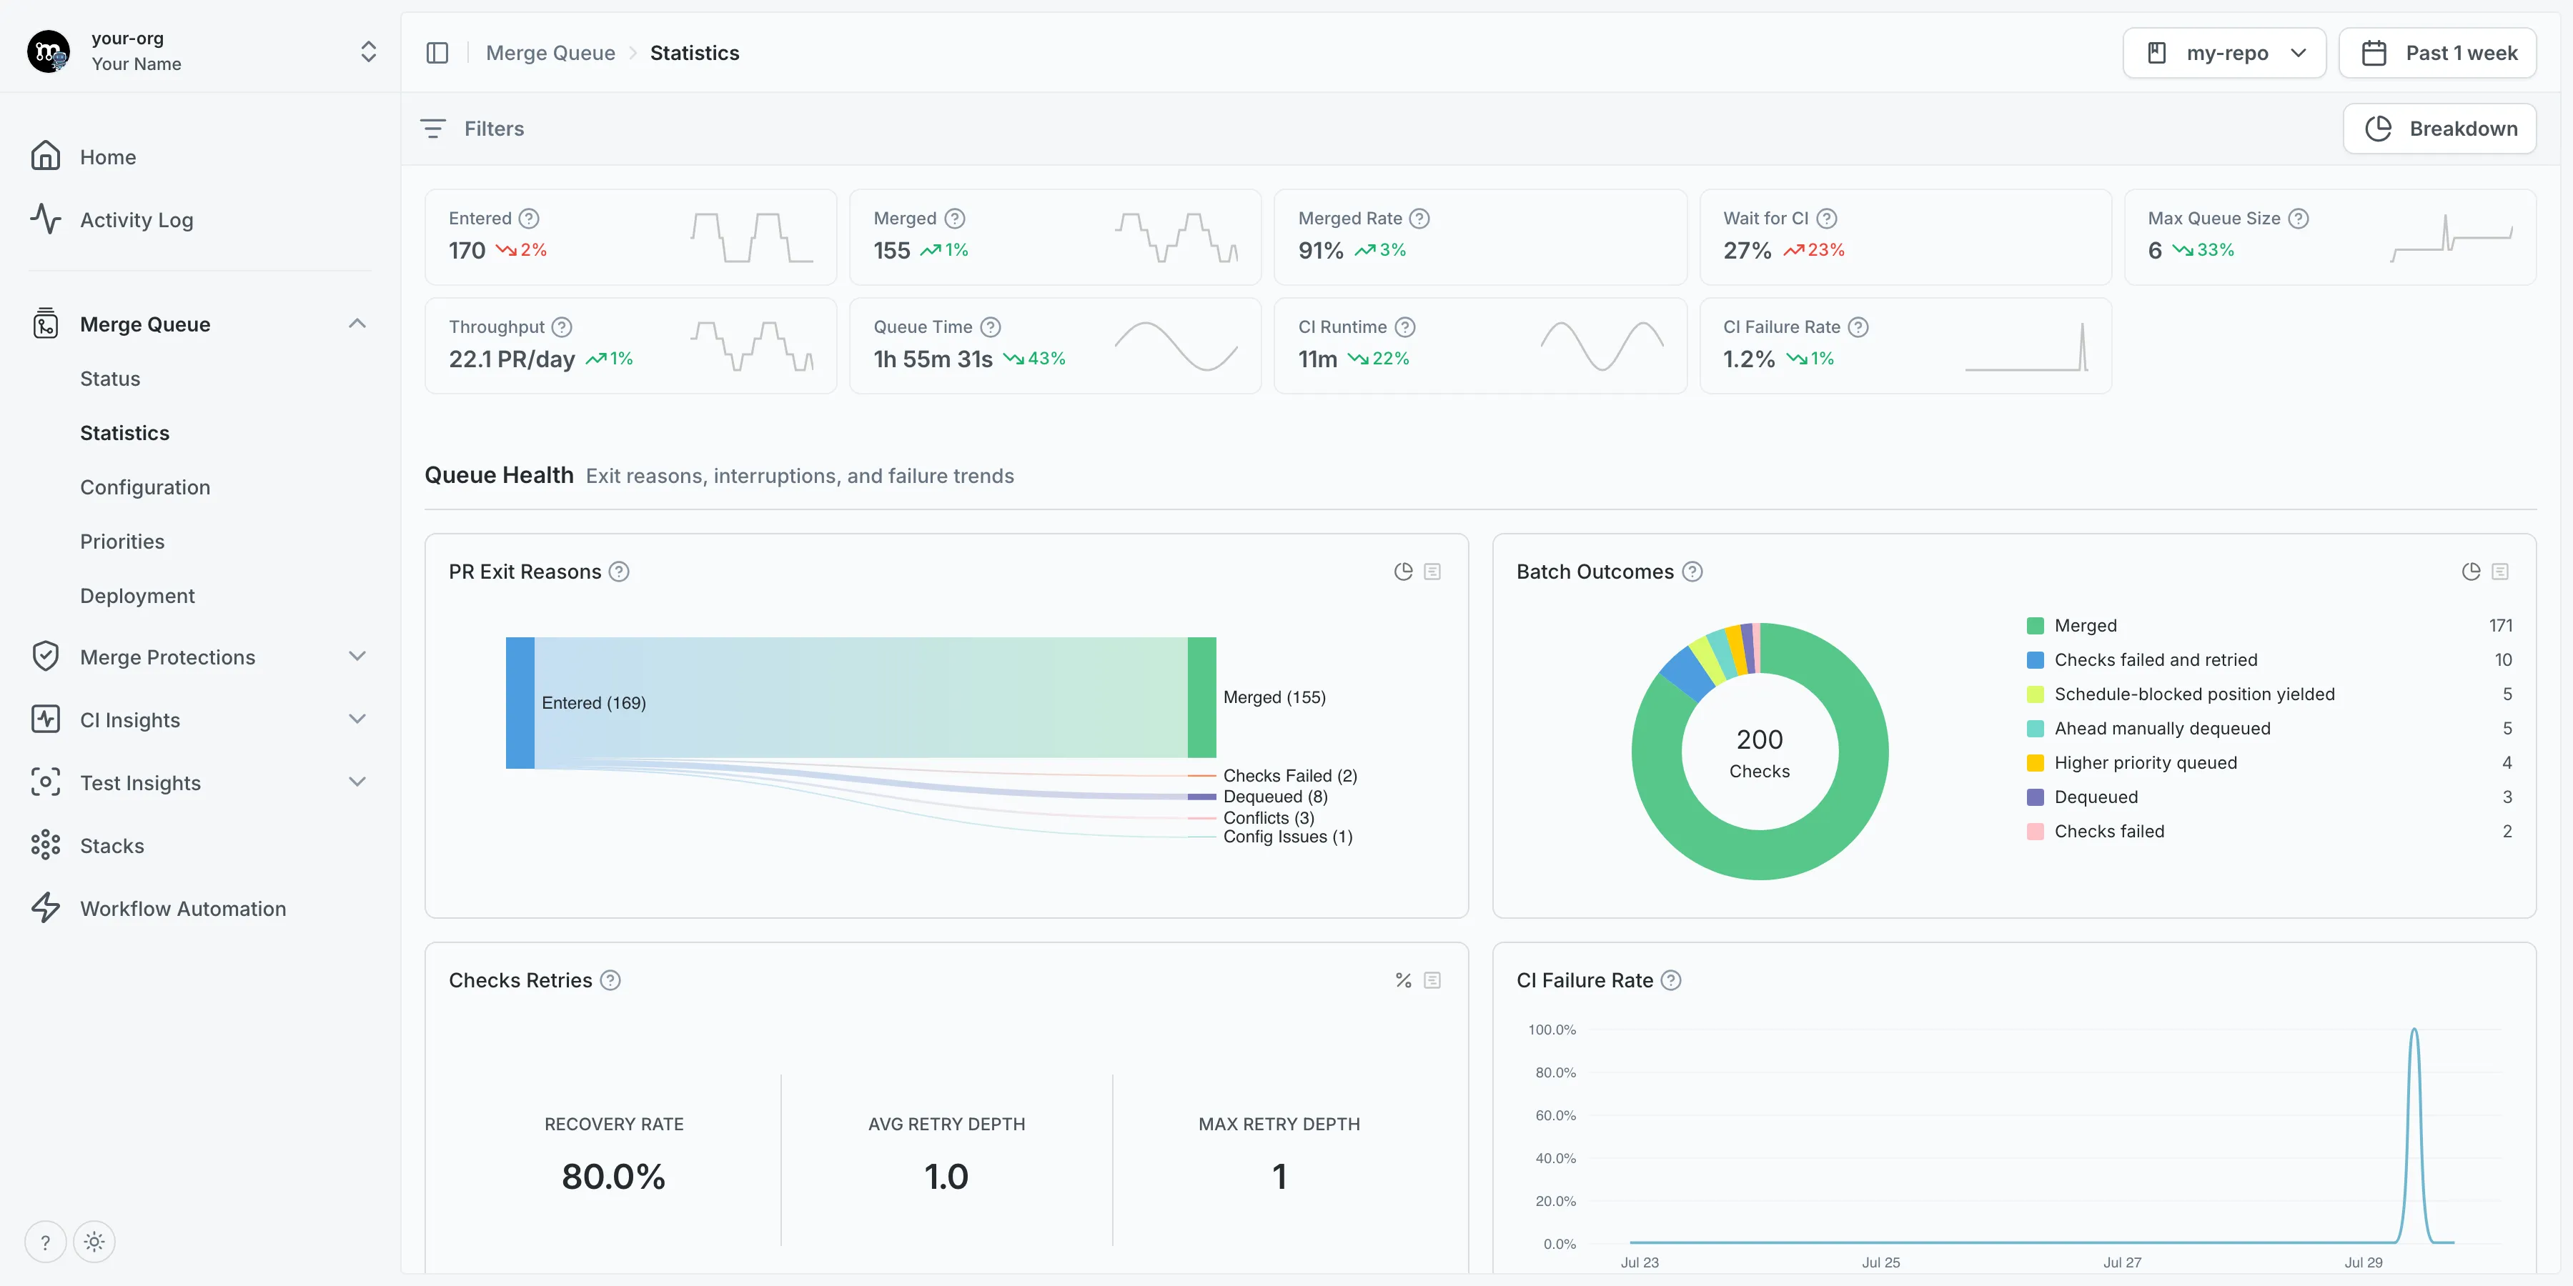
Task: Expand the CI Insights chevron
Action: tap(357, 719)
